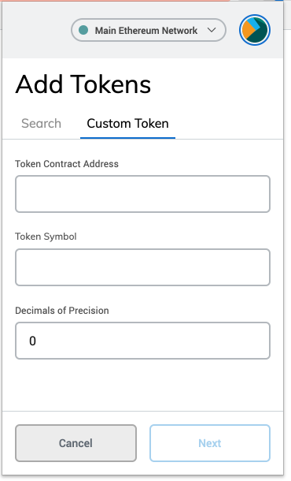Click the green network status dot

point(83,30)
